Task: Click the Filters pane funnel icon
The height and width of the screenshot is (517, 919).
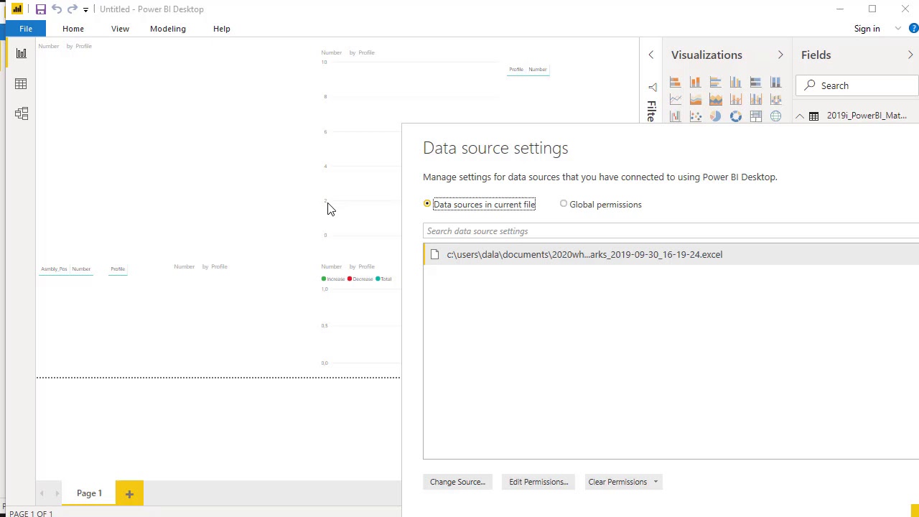Action: coord(652,87)
